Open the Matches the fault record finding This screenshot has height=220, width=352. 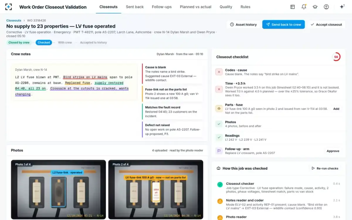coord(172,111)
